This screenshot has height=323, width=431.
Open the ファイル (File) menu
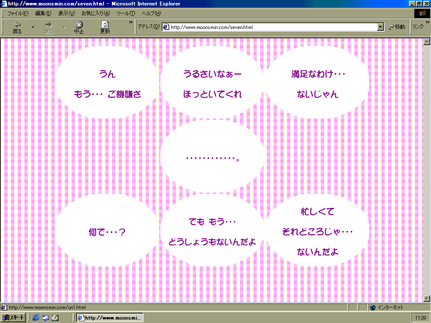18,13
